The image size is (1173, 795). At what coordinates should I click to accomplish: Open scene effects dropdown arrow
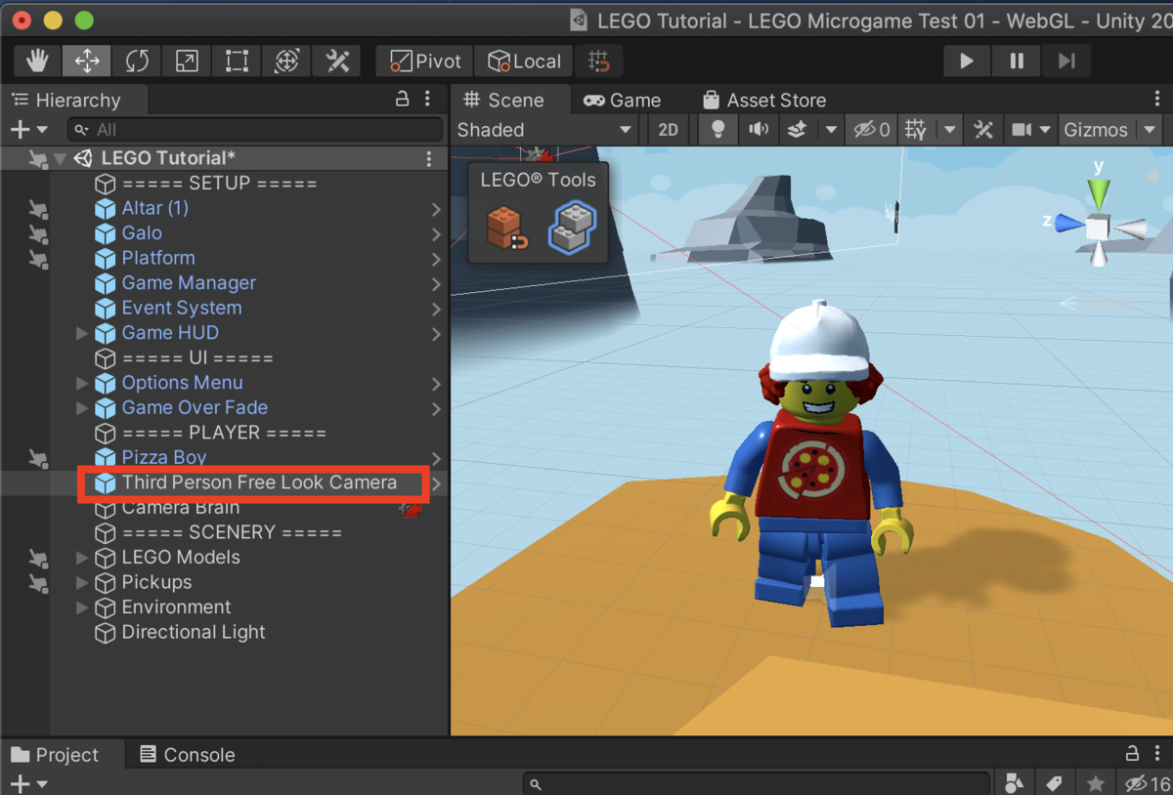point(830,129)
